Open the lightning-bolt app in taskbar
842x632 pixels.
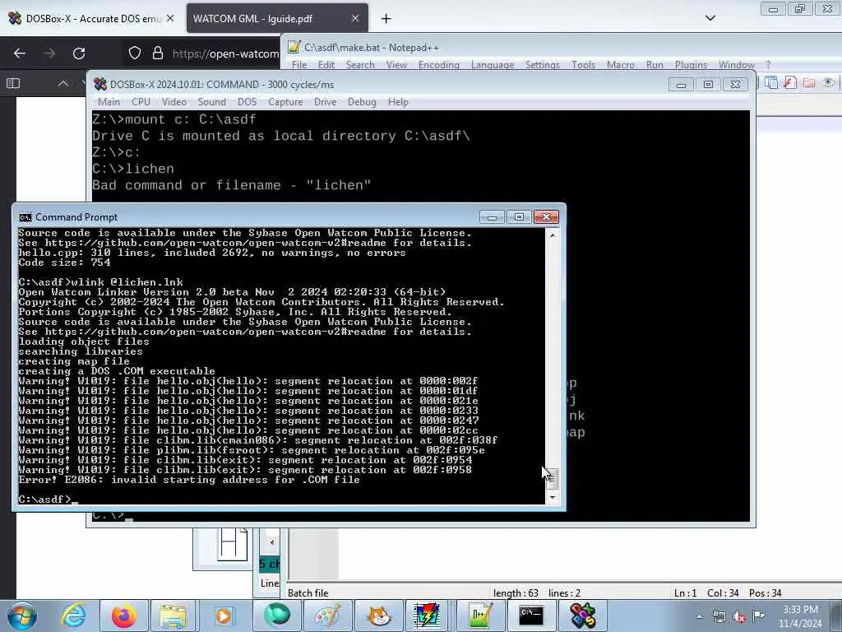tap(428, 616)
